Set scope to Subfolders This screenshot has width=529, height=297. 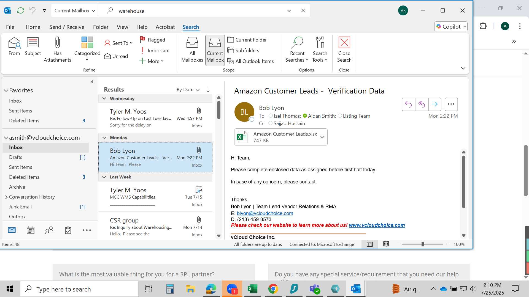(x=243, y=50)
